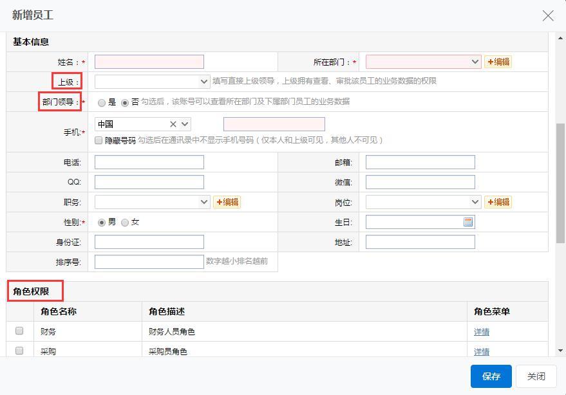Expand the 上级 dropdown list

pos(152,82)
